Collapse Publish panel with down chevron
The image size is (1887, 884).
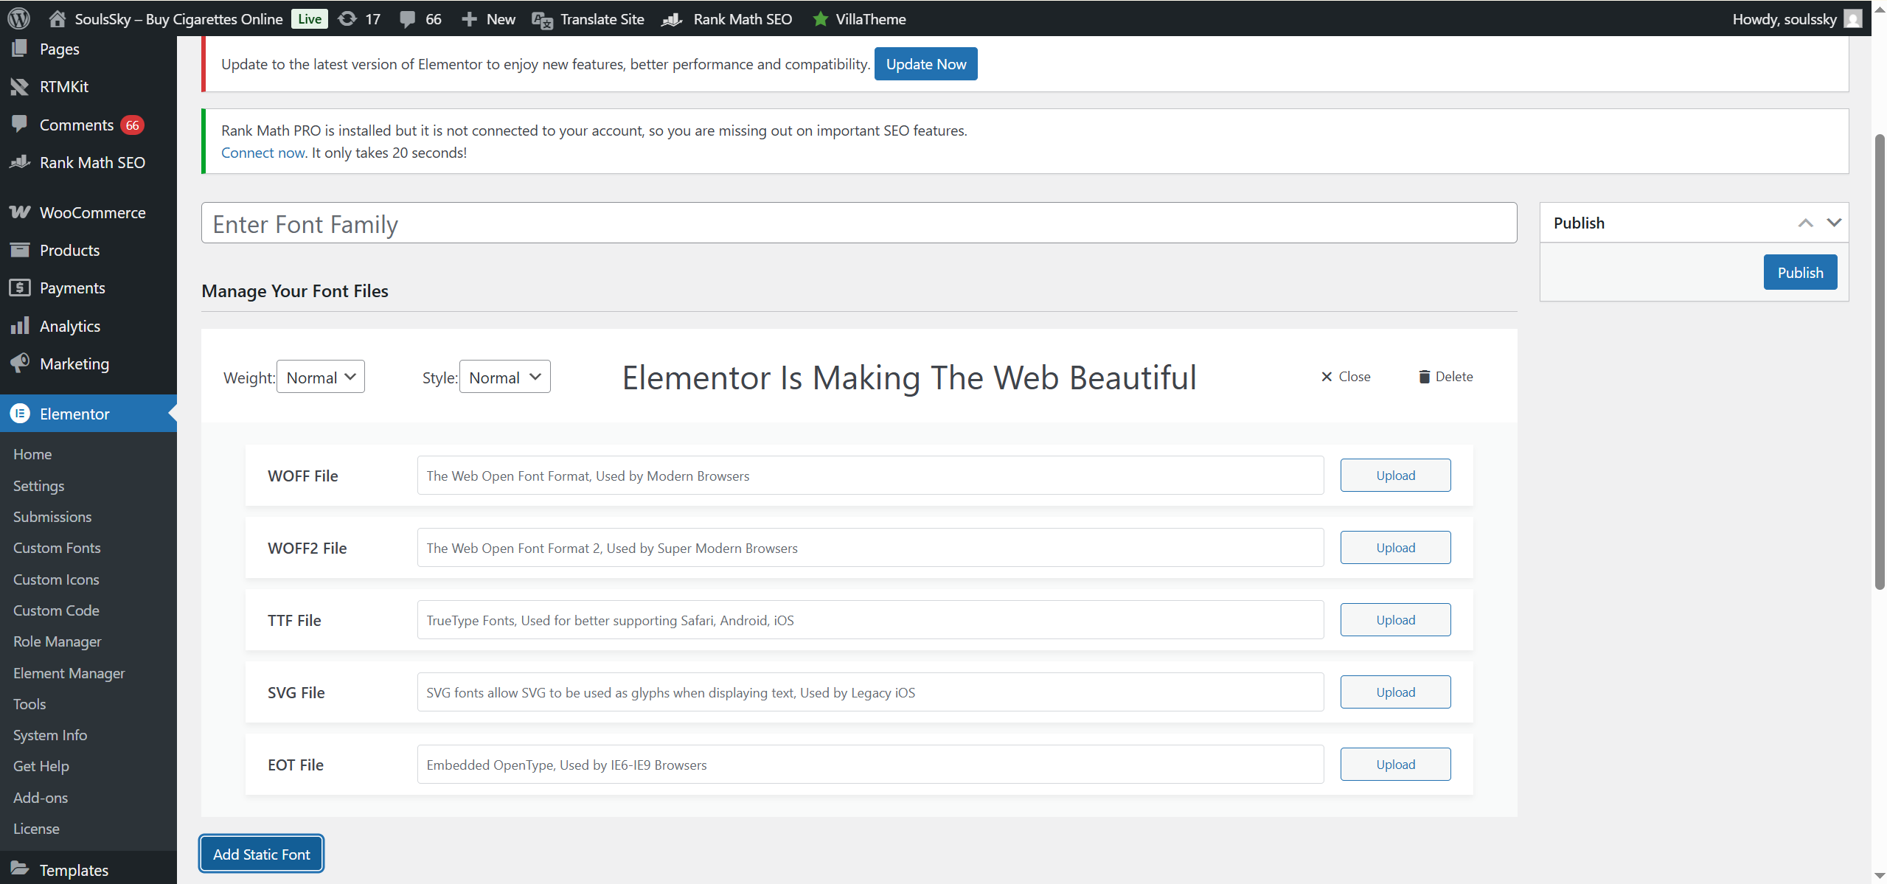pyautogui.click(x=1833, y=223)
